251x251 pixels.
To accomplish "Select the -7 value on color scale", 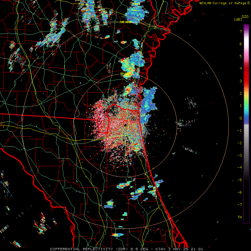I will 240,205.
